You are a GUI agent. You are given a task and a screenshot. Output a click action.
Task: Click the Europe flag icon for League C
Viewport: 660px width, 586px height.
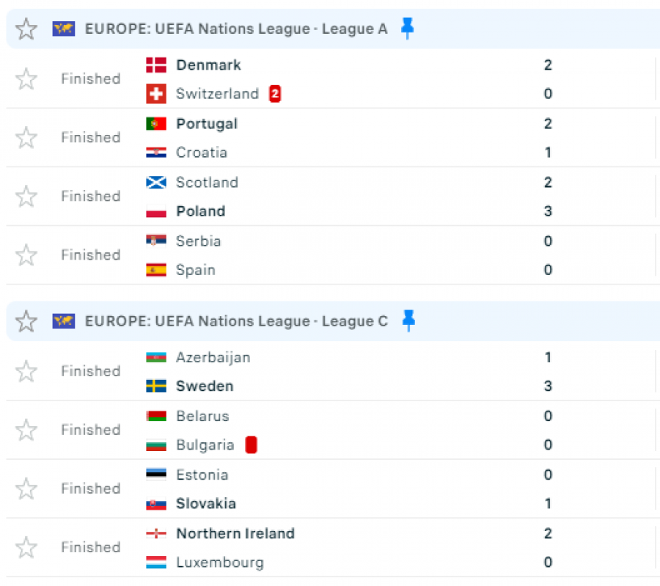click(64, 321)
